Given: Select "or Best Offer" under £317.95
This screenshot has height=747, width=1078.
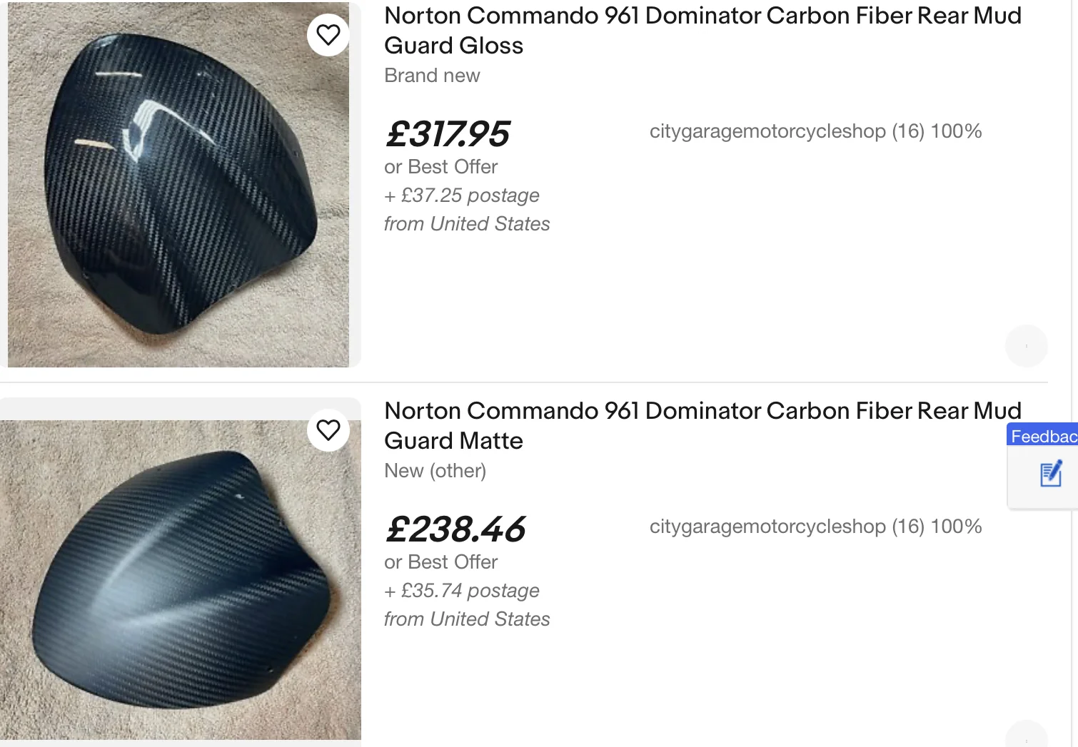Looking at the screenshot, I should click(x=440, y=167).
